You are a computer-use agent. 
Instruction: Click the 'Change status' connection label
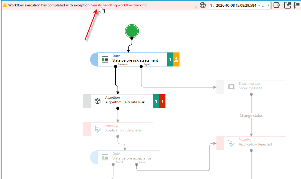click(251, 116)
